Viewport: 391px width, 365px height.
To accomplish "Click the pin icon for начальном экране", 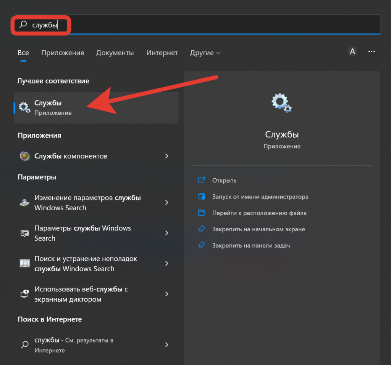I will (202, 229).
